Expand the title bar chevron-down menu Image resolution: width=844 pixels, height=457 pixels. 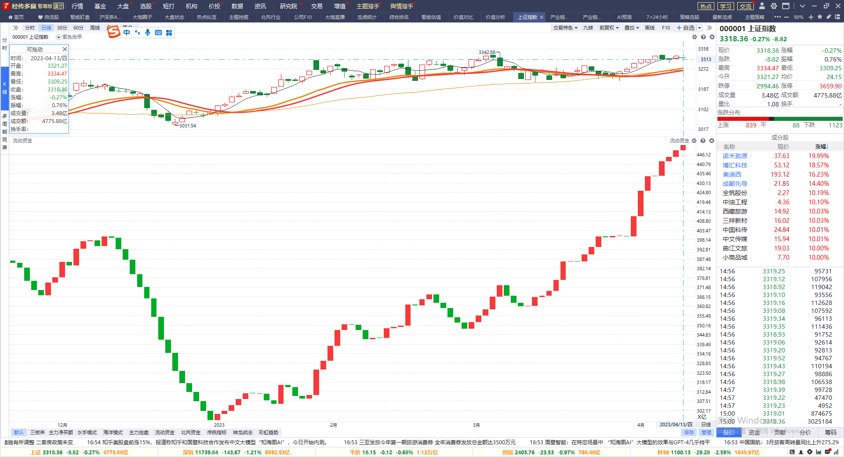(x=802, y=6)
